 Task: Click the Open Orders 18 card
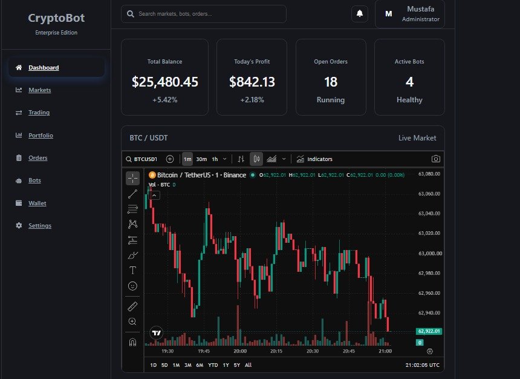331,77
